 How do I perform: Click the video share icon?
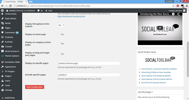178,14
